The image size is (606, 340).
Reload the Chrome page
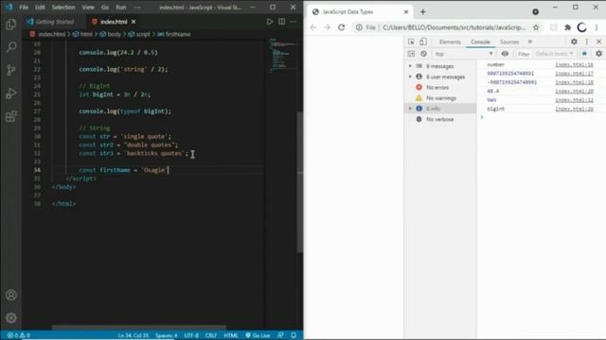(x=341, y=27)
